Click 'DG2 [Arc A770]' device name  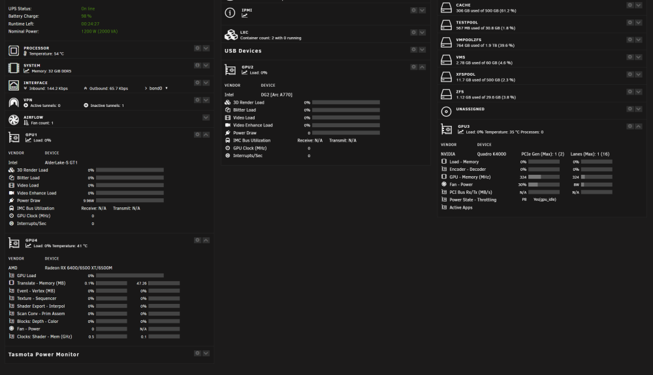pyautogui.click(x=276, y=95)
